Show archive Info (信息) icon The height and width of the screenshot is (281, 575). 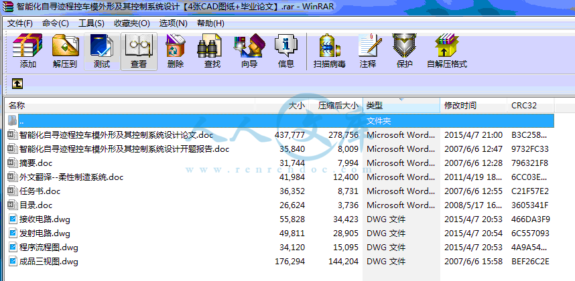click(286, 45)
